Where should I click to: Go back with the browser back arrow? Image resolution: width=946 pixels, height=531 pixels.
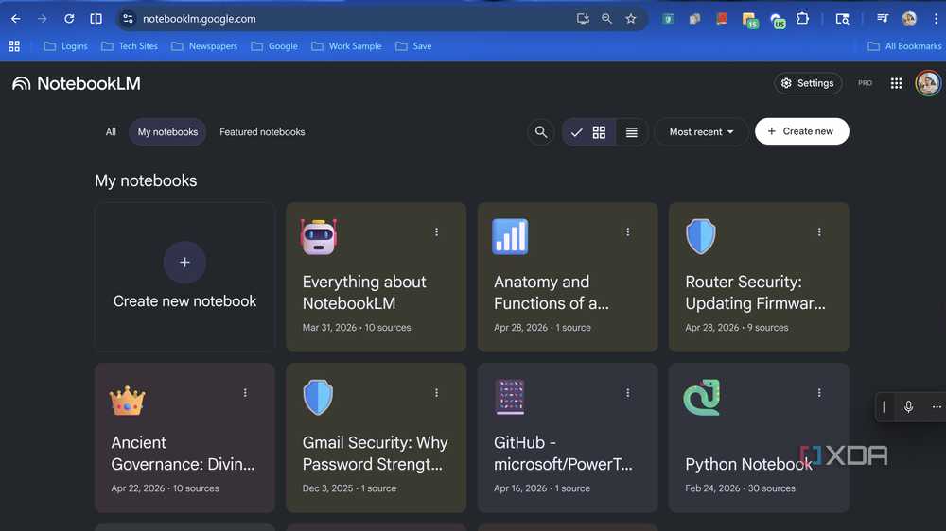pyautogui.click(x=16, y=19)
